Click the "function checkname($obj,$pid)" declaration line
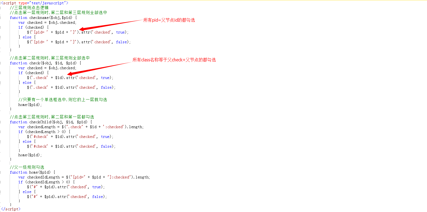The height and width of the screenshot is (212, 427). pos(43,18)
